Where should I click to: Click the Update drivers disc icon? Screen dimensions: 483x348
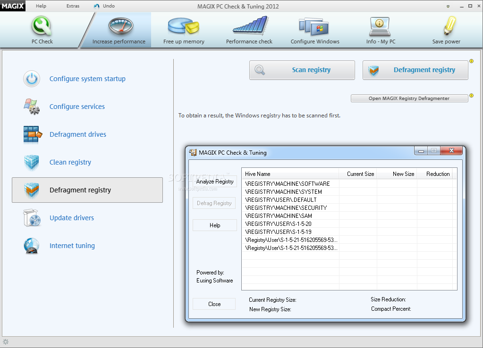point(32,218)
